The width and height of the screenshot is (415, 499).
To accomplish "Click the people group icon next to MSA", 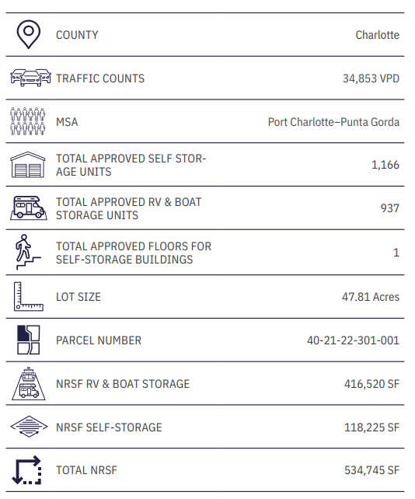I will point(28,121).
